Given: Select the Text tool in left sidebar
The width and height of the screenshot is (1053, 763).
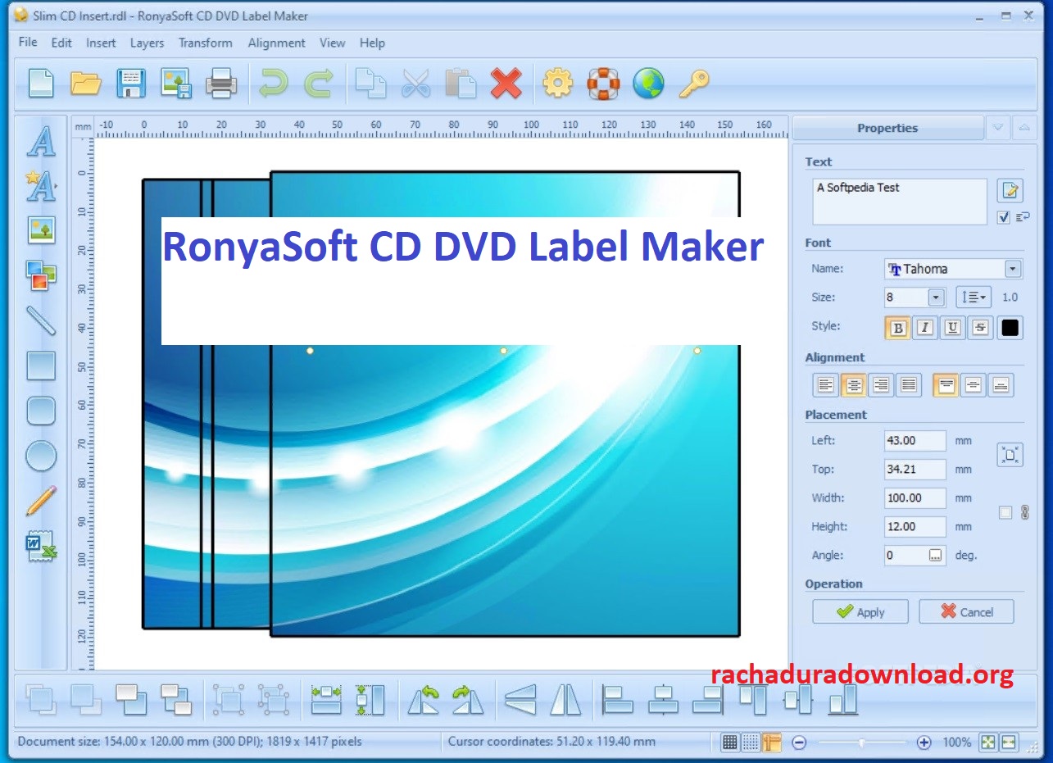Looking at the screenshot, I should 41,141.
